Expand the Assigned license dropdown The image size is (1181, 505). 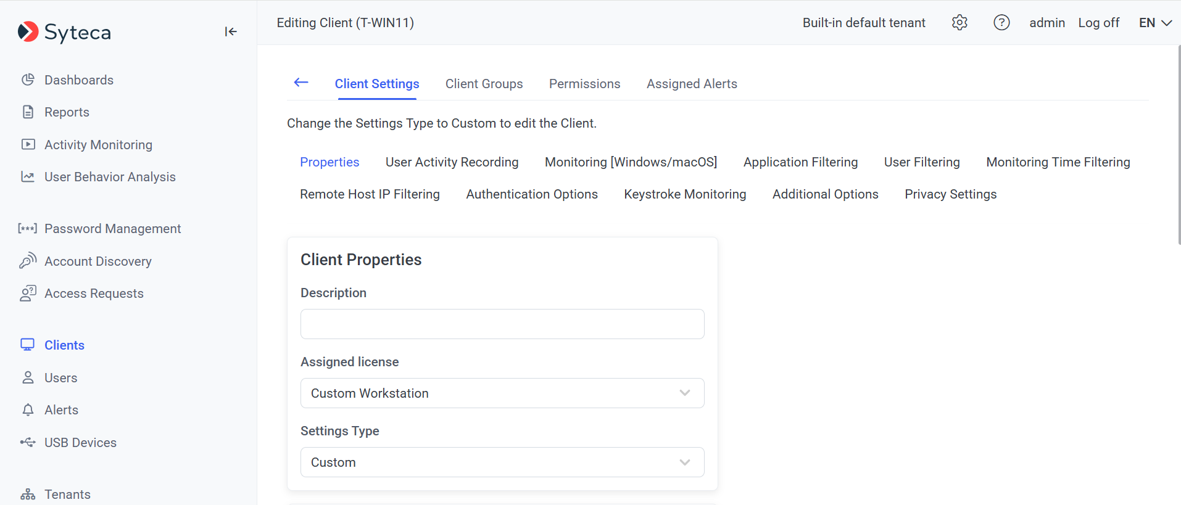[502, 393]
